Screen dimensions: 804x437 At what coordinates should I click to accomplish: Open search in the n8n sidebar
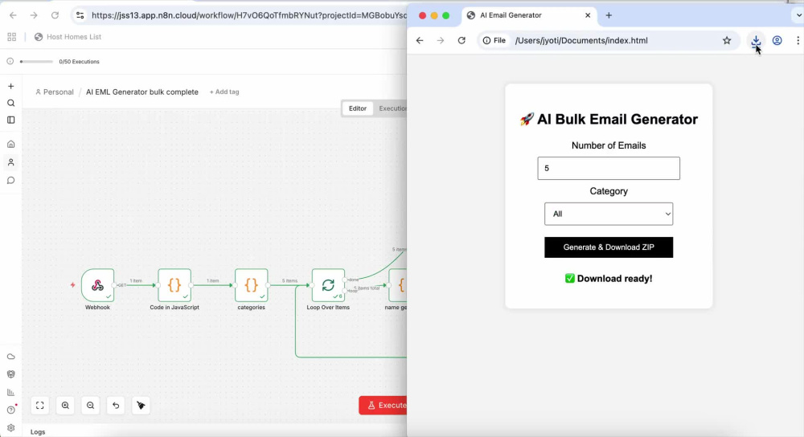tap(10, 103)
